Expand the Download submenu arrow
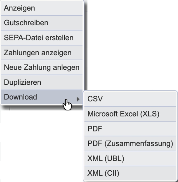Screen dimensions: 178x182 point(78,99)
